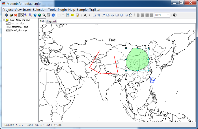Select the china.shp layer name

click(18, 24)
